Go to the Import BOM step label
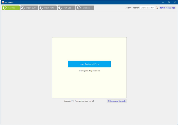Image resolution: width=179 pixels, height=126 pixels. [31, 8]
